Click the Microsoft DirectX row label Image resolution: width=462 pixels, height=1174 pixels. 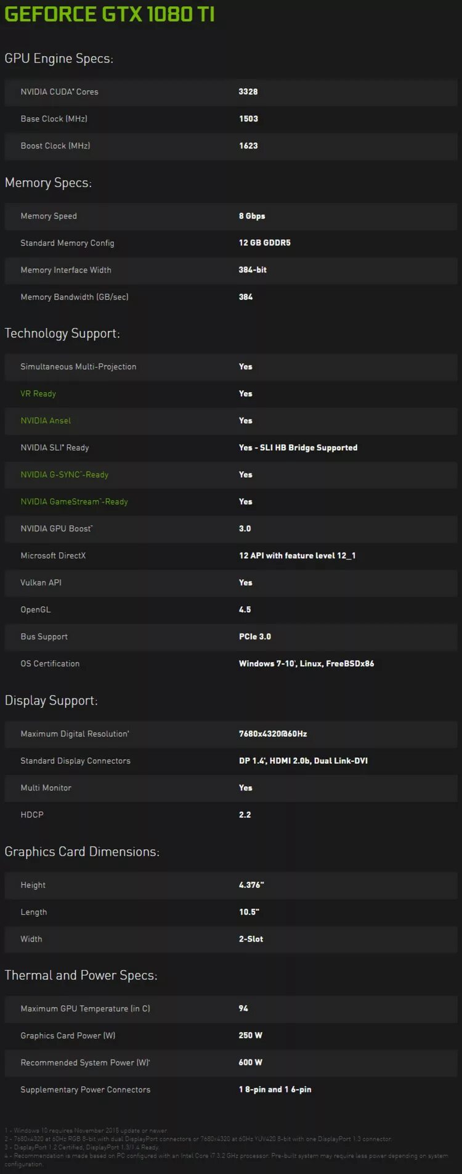[53, 556]
